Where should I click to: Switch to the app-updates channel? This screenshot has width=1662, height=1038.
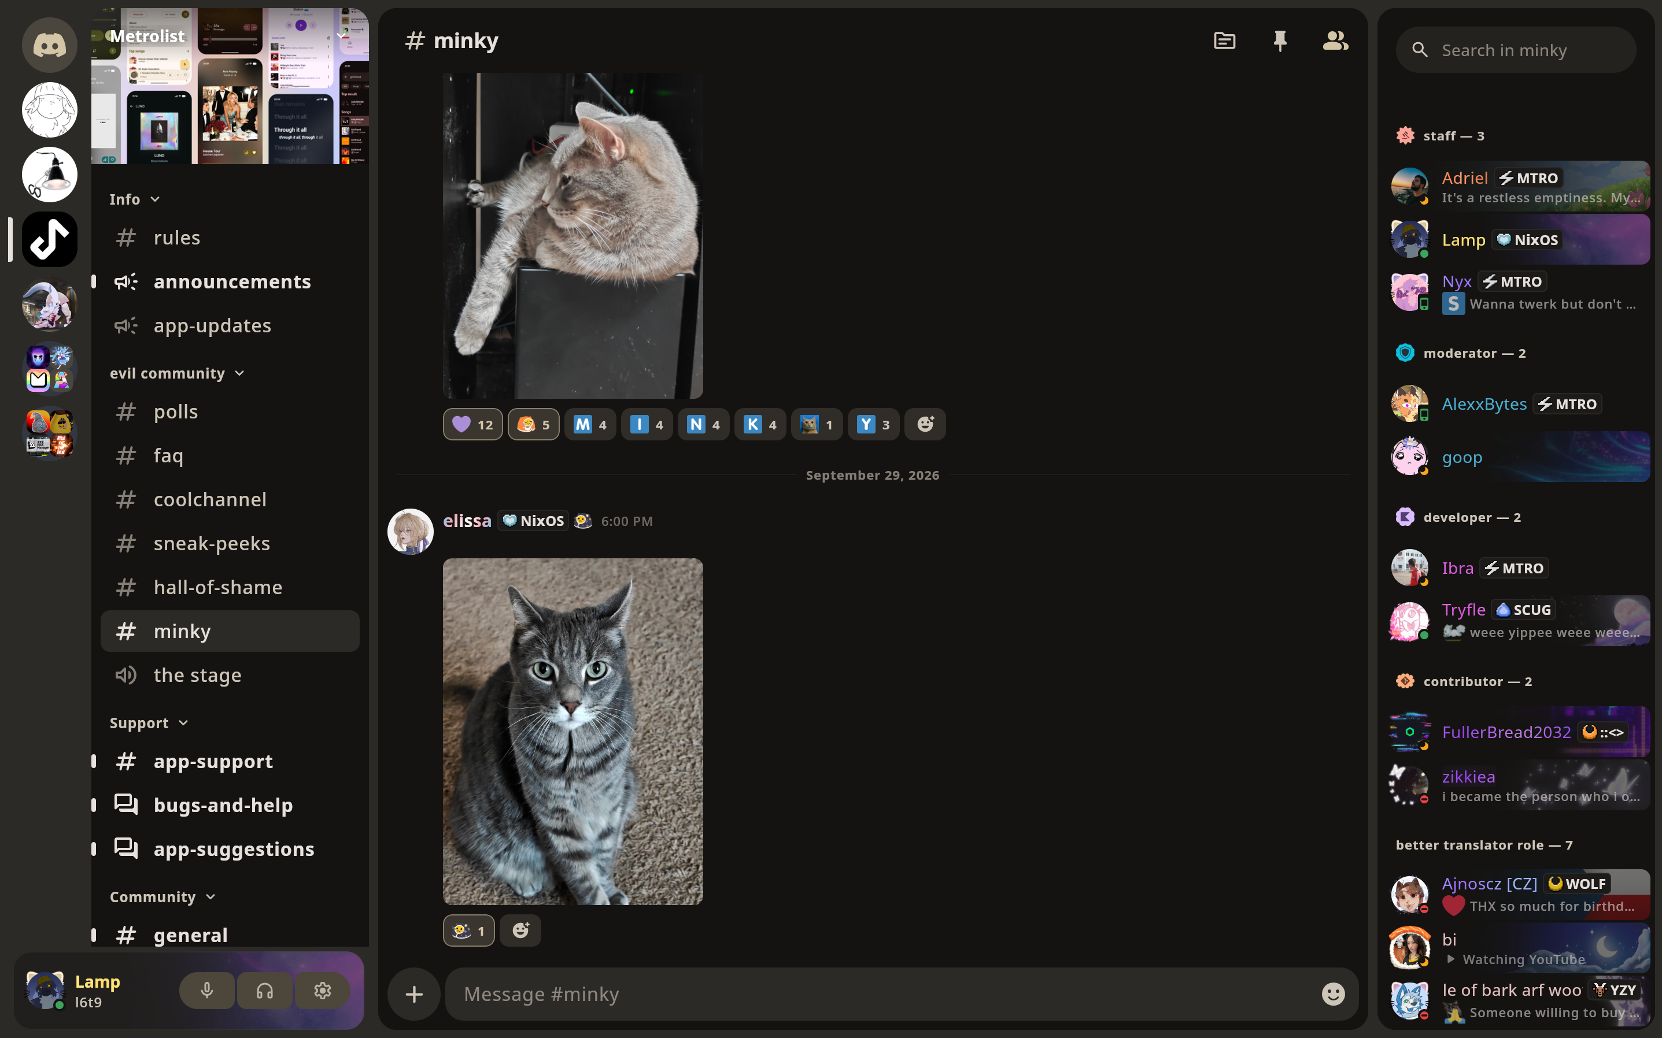[x=230, y=325]
